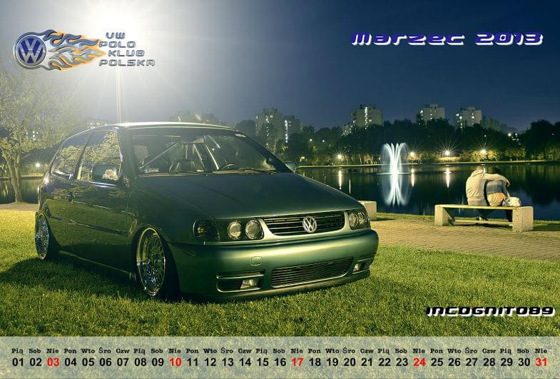The width and height of the screenshot is (560, 379).
Task: Select date 21 on the calendar
Action: point(367,362)
